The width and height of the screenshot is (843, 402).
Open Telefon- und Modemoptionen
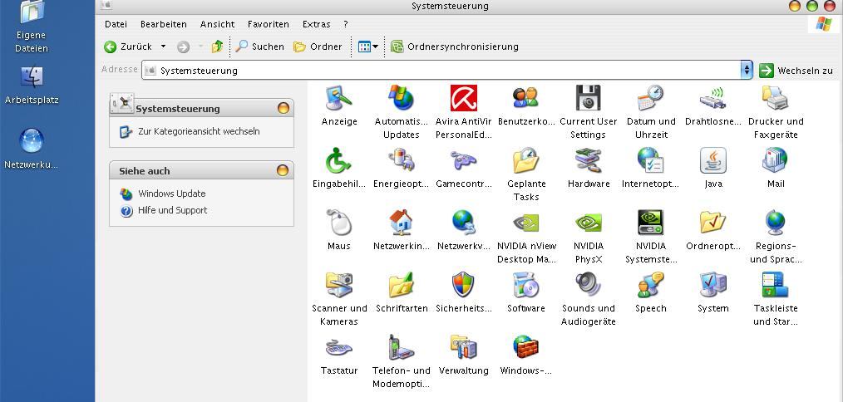tap(401, 348)
